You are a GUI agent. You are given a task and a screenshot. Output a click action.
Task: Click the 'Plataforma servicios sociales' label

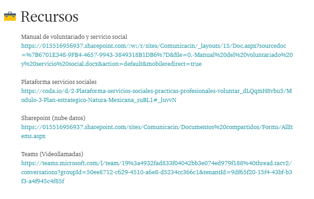tap(59, 82)
